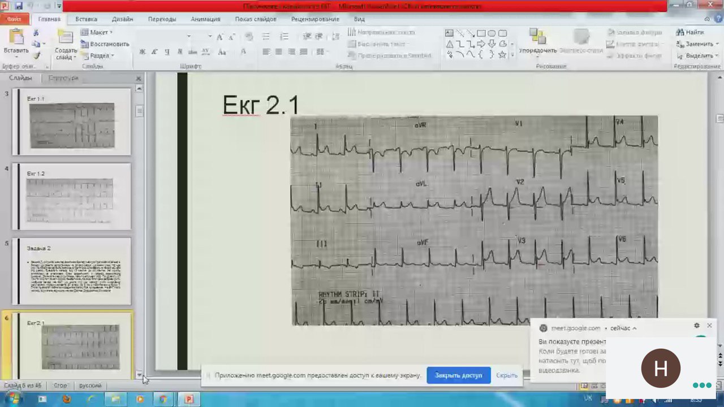Click the Decrease font size icon
Screen dimensions: 724x407
tap(232, 37)
